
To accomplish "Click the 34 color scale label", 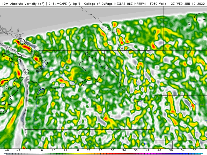I will (x=124, y=150).
